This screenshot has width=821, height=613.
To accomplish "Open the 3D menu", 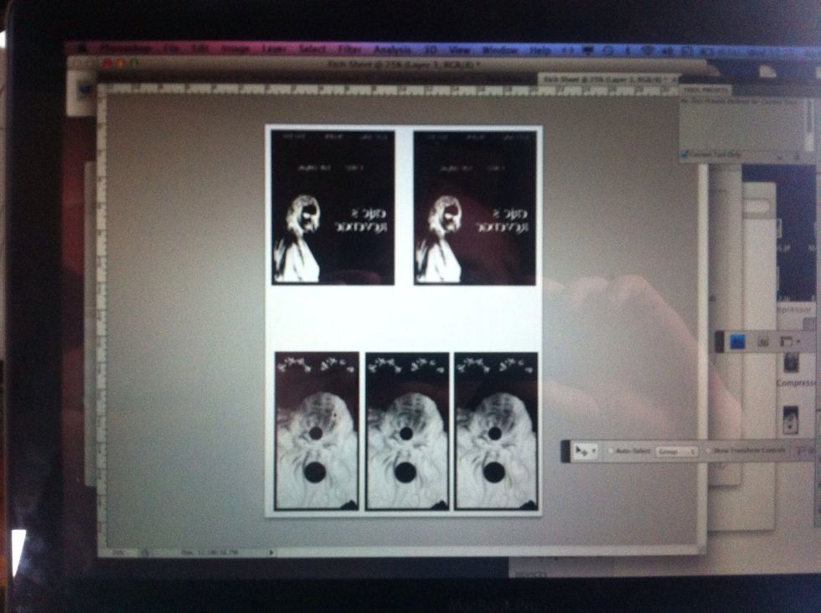I will [x=430, y=49].
